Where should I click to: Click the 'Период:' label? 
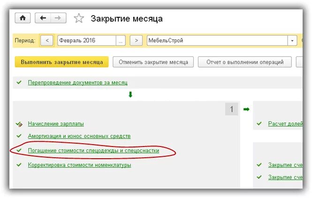[25, 41]
